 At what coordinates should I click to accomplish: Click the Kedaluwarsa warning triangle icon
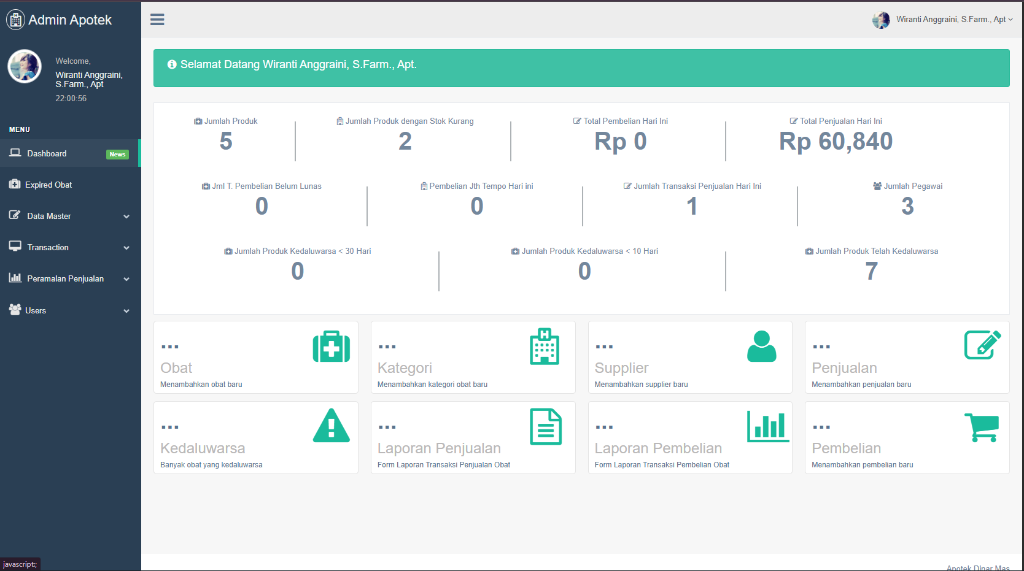pyautogui.click(x=331, y=426)
